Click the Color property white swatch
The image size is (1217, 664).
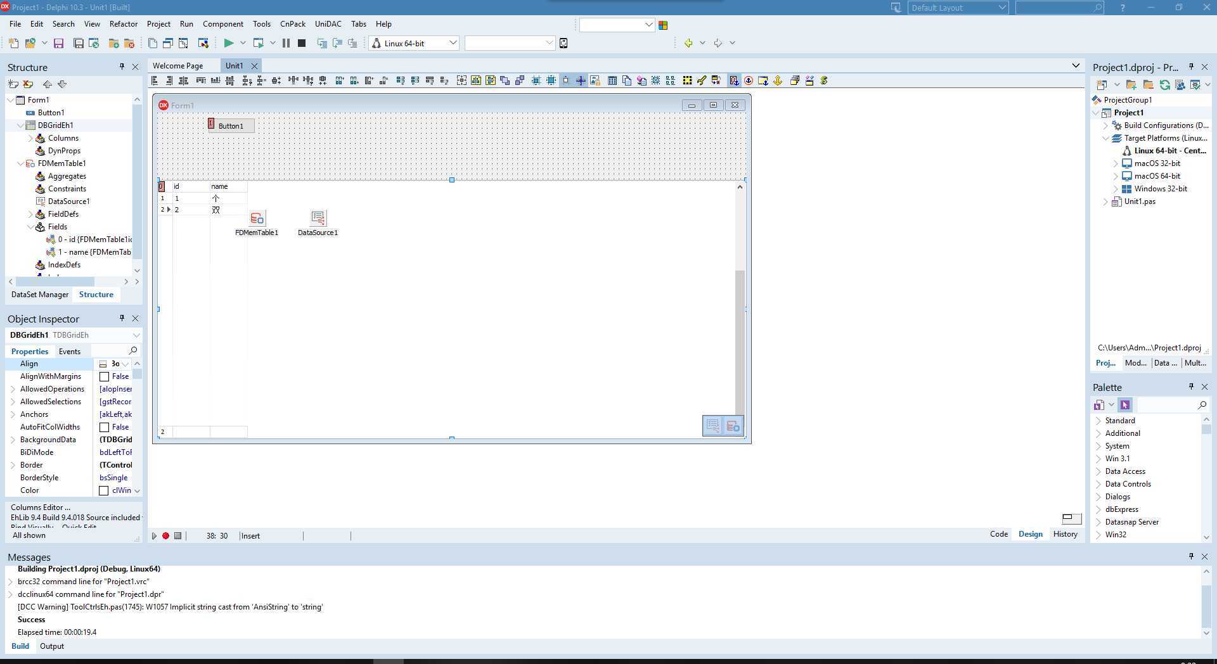point(105,491)
